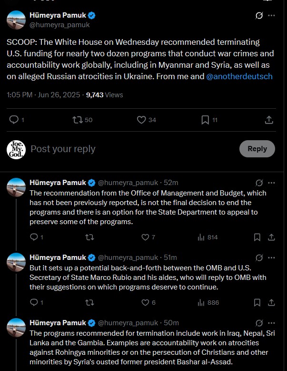Like the main post with 34 likes
This screenshot has height=371, width=287.
[141, 120]
